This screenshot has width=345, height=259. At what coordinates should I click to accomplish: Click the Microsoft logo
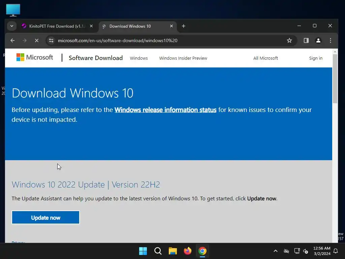click(x=35, y=57)
